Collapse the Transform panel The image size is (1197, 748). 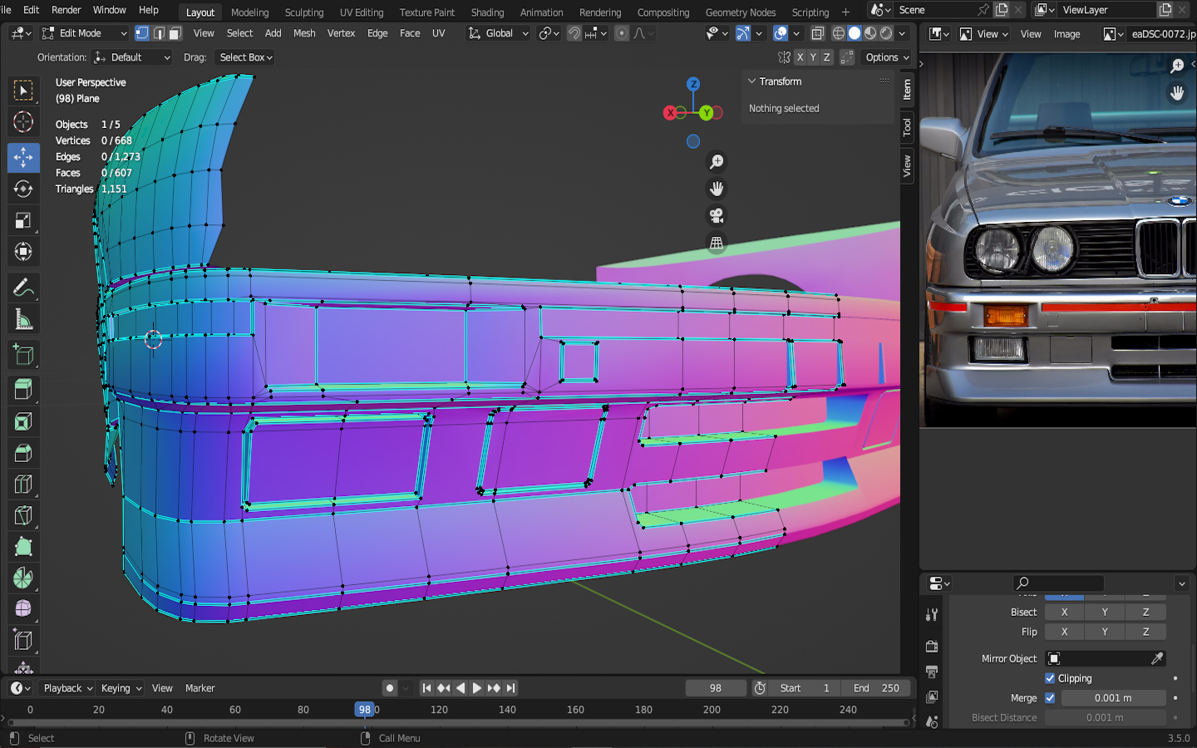(751, 81)
